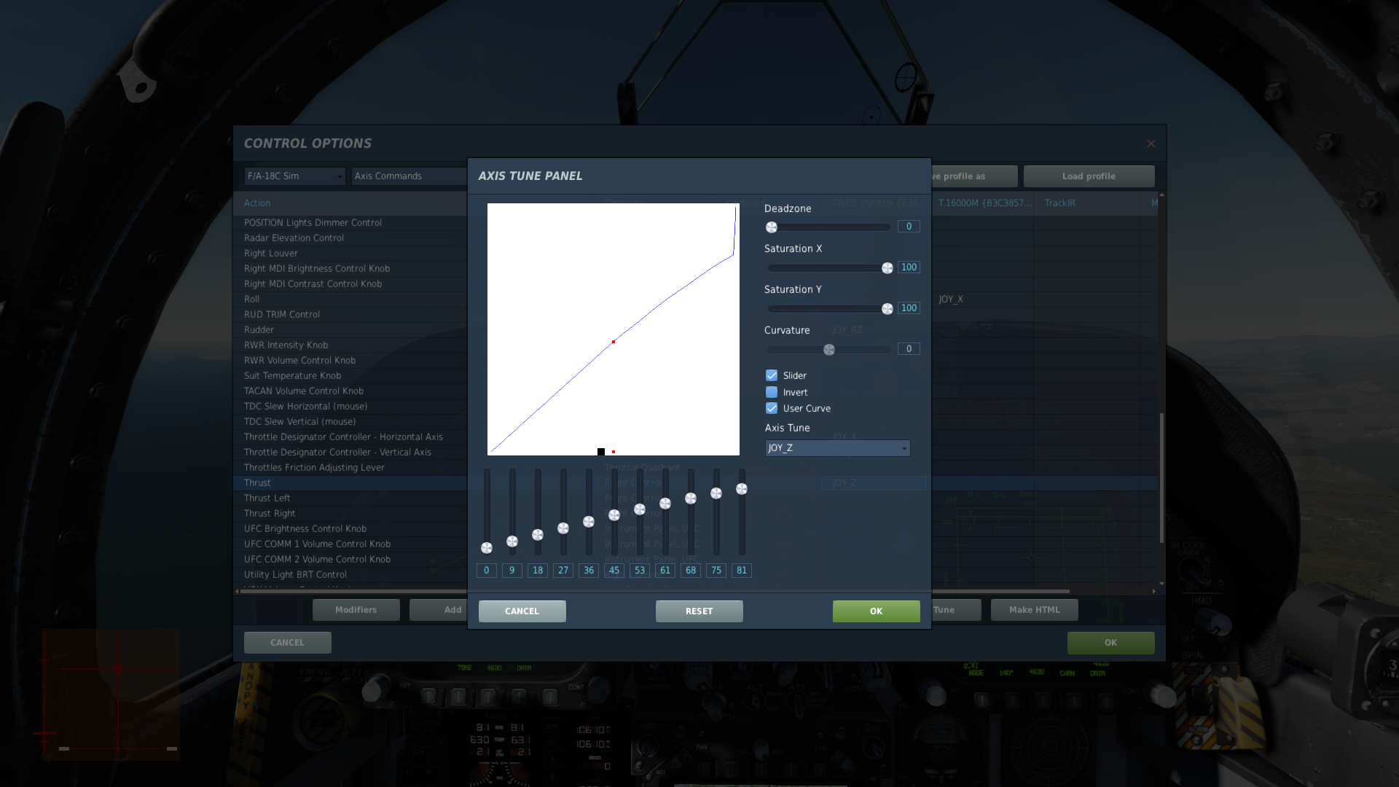1399x787 pixels.
Task: Select the Radar Elevation Control row
Action: click(x=350, y=238)
